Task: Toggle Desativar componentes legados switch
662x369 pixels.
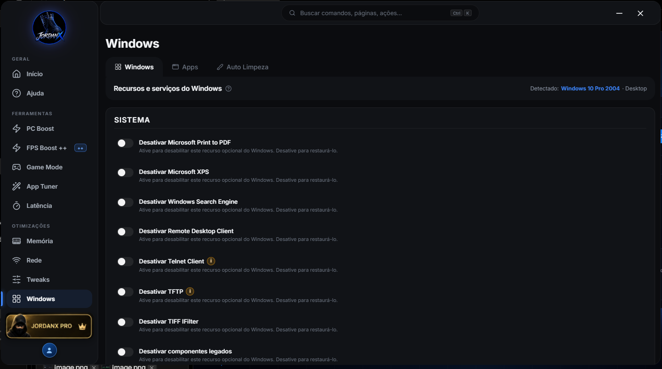Action: pyautogui.click(x=125, y=352)
